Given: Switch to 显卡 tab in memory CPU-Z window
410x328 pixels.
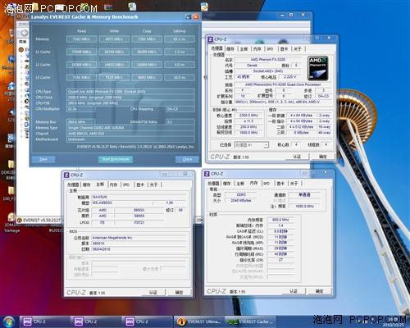Looking at the screenshot, I should click(x=280, y=184).
